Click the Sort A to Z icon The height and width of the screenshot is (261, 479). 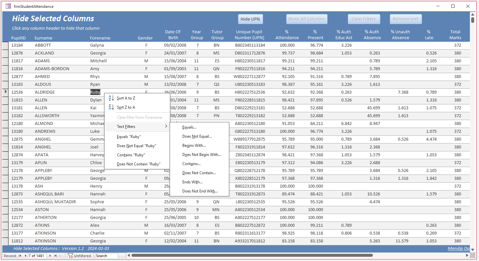111,98
